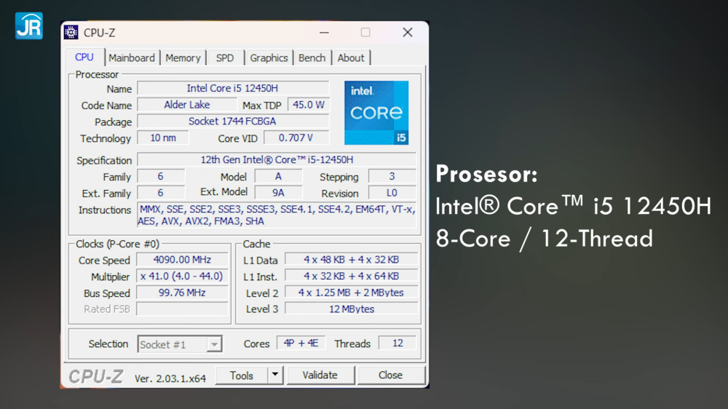Viewport: 728px width, 409px height.
Task: Click the Close button at bottom
Action: pyautogui.click(x=390, y=375)
